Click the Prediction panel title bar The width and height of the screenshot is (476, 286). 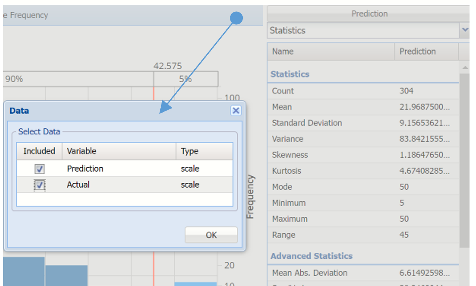coord(369,14)
